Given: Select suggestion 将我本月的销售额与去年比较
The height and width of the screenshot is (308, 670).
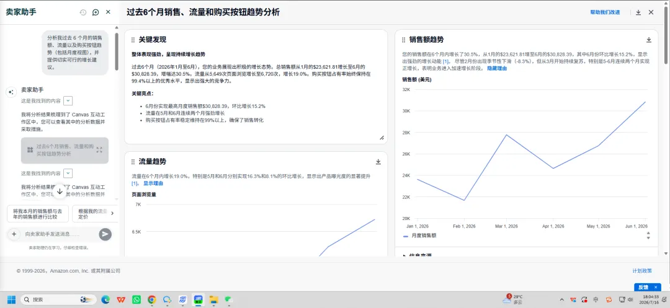Looking at the screenshot, I should click(x=38, y=214).
